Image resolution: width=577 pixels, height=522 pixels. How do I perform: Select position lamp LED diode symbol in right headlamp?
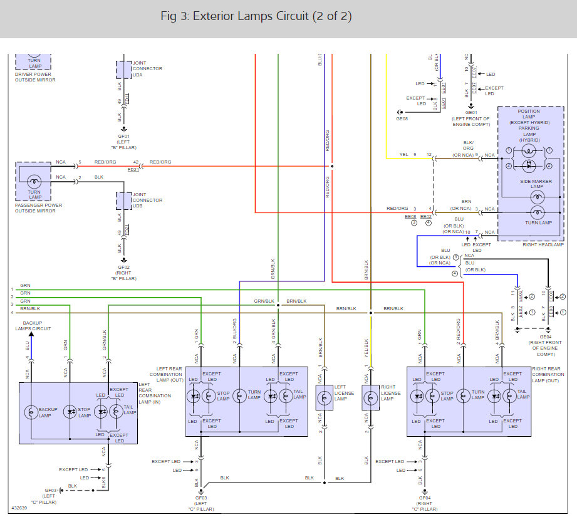(x=529, y=165)
